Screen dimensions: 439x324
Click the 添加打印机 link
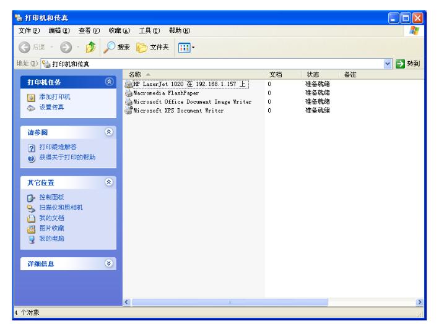(x=54, y=97)
